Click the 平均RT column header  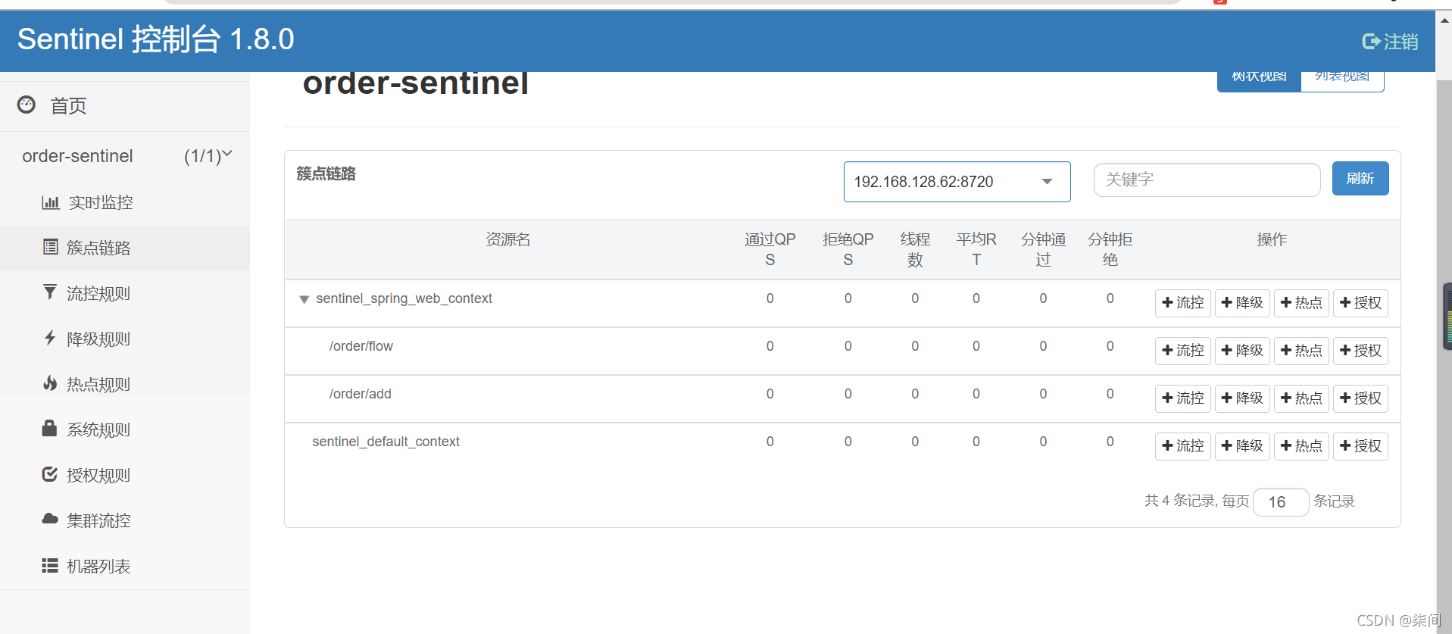tap(976, 249)
